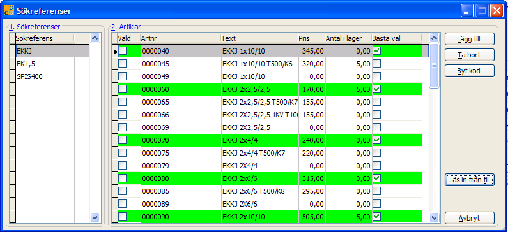Image resolution: width=508 pixels, height=232 pixels.
Task: Click price 170,00
Action: click(x=312, y=89)
